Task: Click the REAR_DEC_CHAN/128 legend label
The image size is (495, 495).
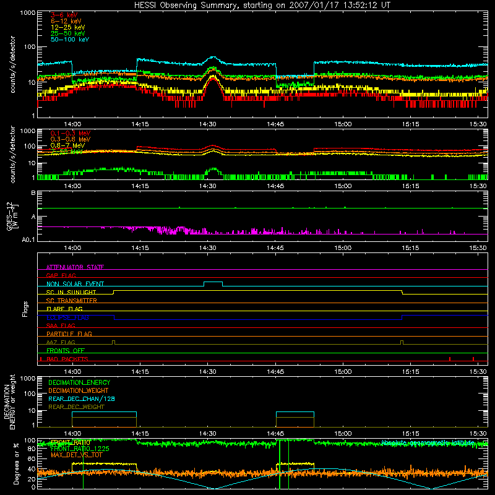Action: [82, 398]
